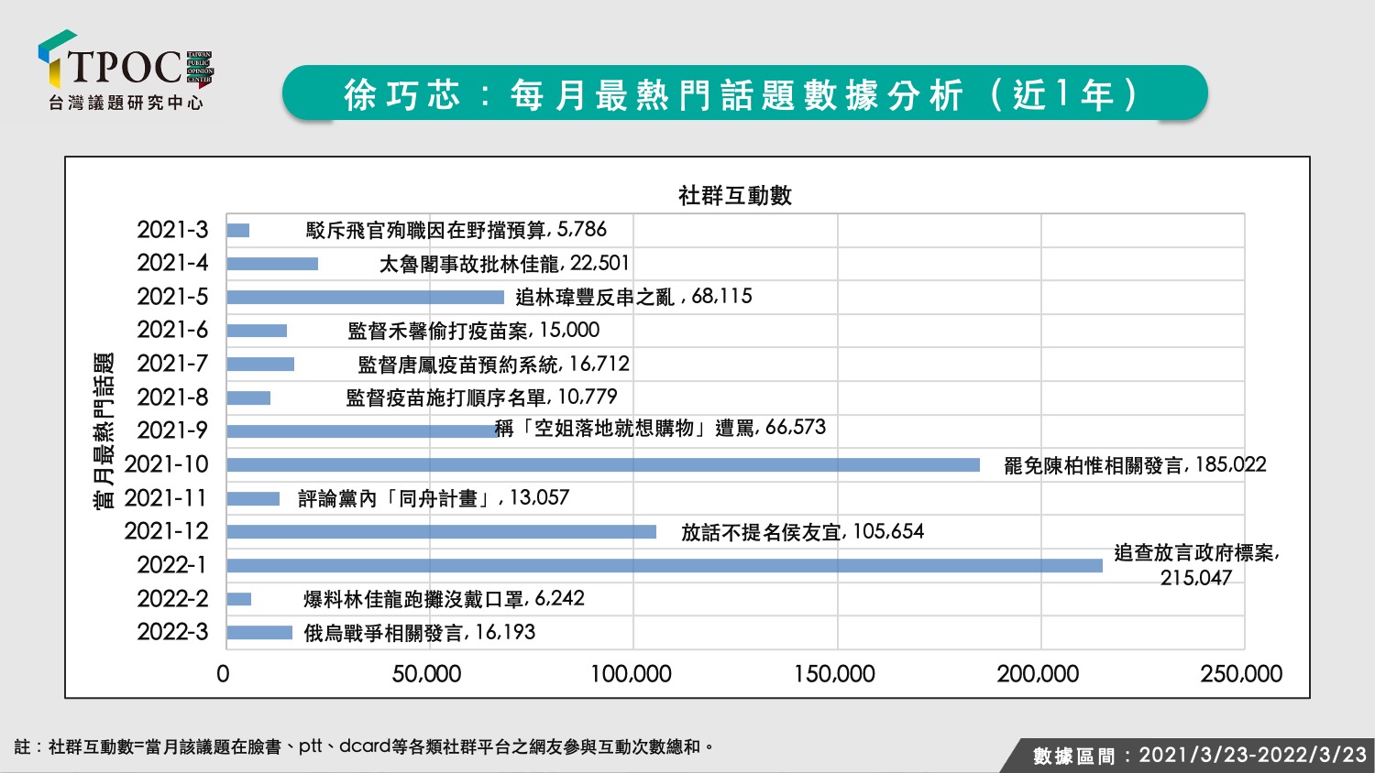Click the 數據區間 date range box

click(x=1192, y=756)
